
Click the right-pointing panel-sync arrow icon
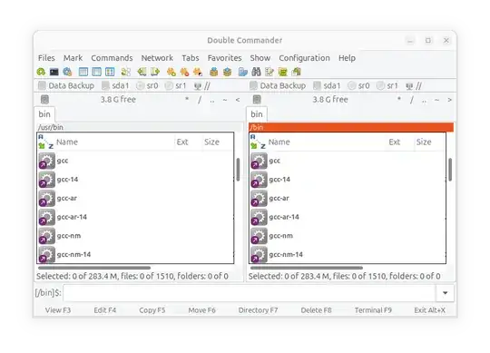click(155, 72)
